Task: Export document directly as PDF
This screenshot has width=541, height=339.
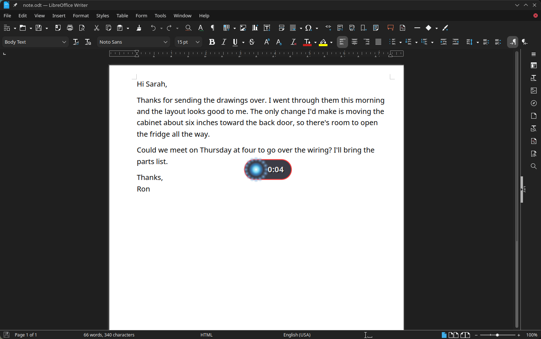Action: [58, 28]
